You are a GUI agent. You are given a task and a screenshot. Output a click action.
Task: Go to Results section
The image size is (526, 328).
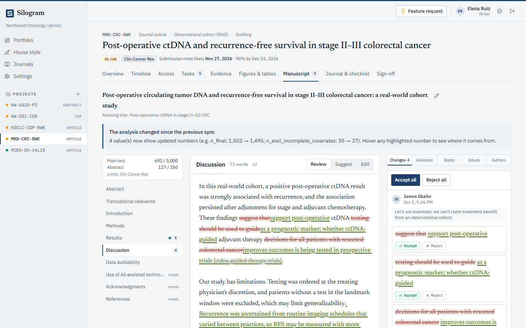(x=142, y=238)
